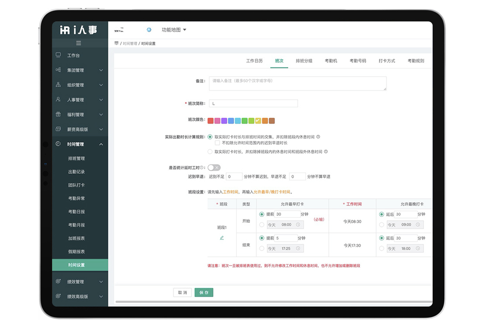Expand the 绩效高级版 menu chevron
485x323 pixels.
point(101,296)
